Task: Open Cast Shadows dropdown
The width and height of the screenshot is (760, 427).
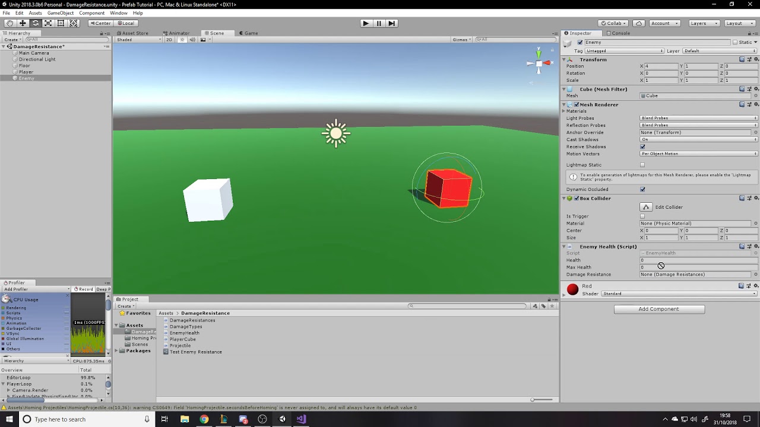Action: click(x=699, y=139)
